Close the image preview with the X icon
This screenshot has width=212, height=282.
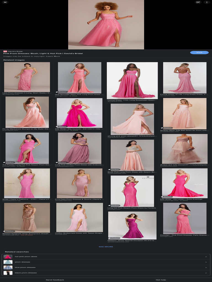click(5, 2)
